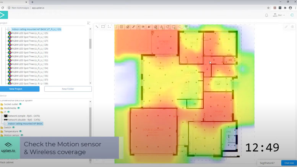Select RGBW LED Spot Tree (Li_Fi_Li_130)
This screenshot has height=167, width=297.
[x=30, y=53]
